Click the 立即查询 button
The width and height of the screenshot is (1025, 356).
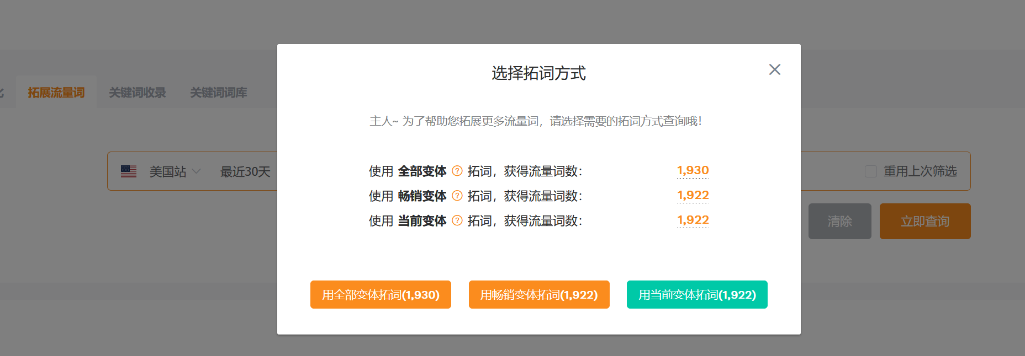click(925, 221)
